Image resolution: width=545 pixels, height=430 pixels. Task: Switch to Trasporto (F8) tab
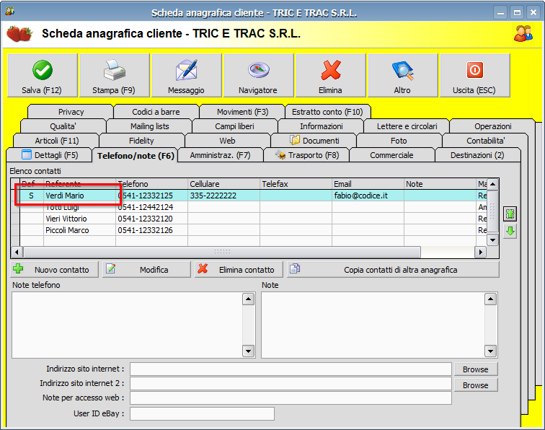coord(307,155)
